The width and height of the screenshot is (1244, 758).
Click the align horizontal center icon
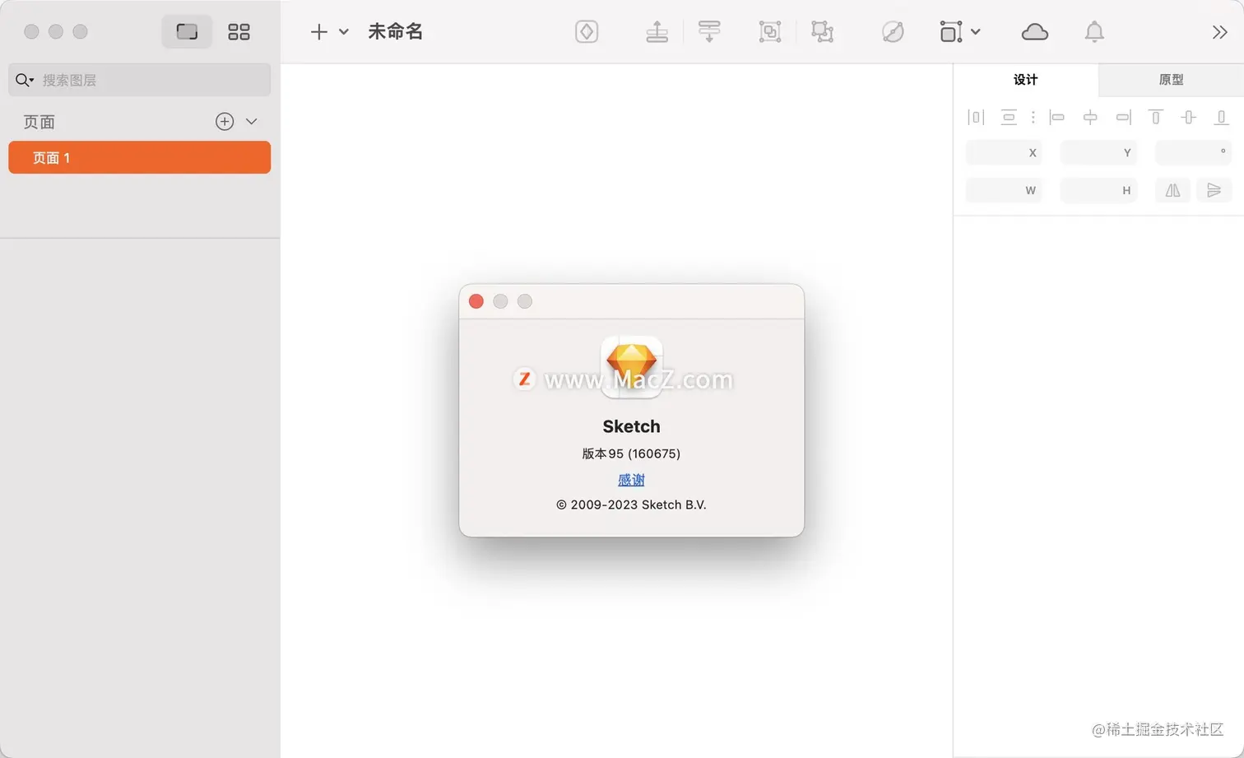pyautogui.click(x=1090, y=118)
